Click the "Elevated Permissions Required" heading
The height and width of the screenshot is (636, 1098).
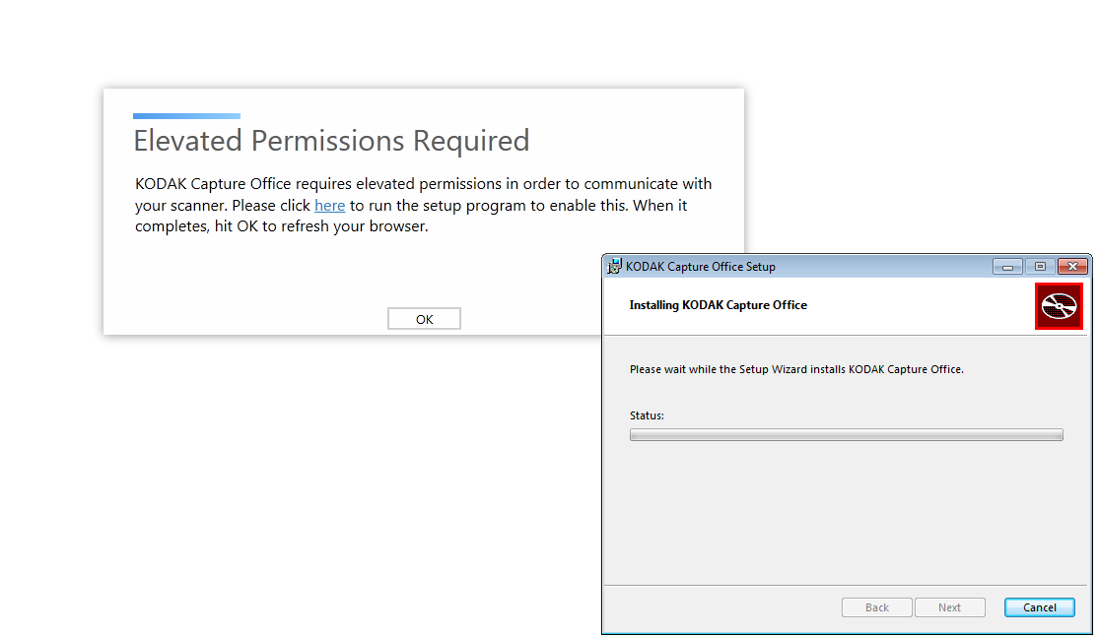tap(331, 141)
